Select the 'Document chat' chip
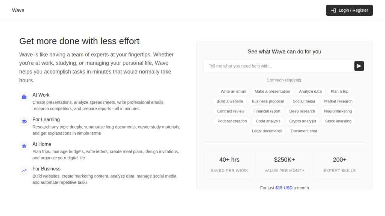 click(x=304, y=131)
